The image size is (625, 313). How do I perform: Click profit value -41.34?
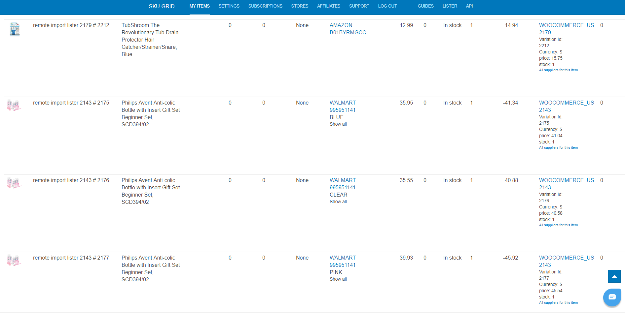pyautogui.click(x=510, y=103)
